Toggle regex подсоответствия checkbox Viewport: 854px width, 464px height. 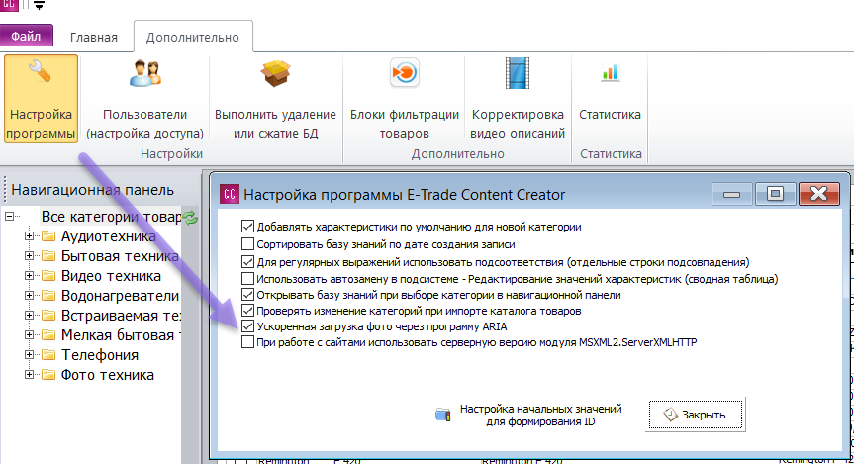tap(247, 262)
